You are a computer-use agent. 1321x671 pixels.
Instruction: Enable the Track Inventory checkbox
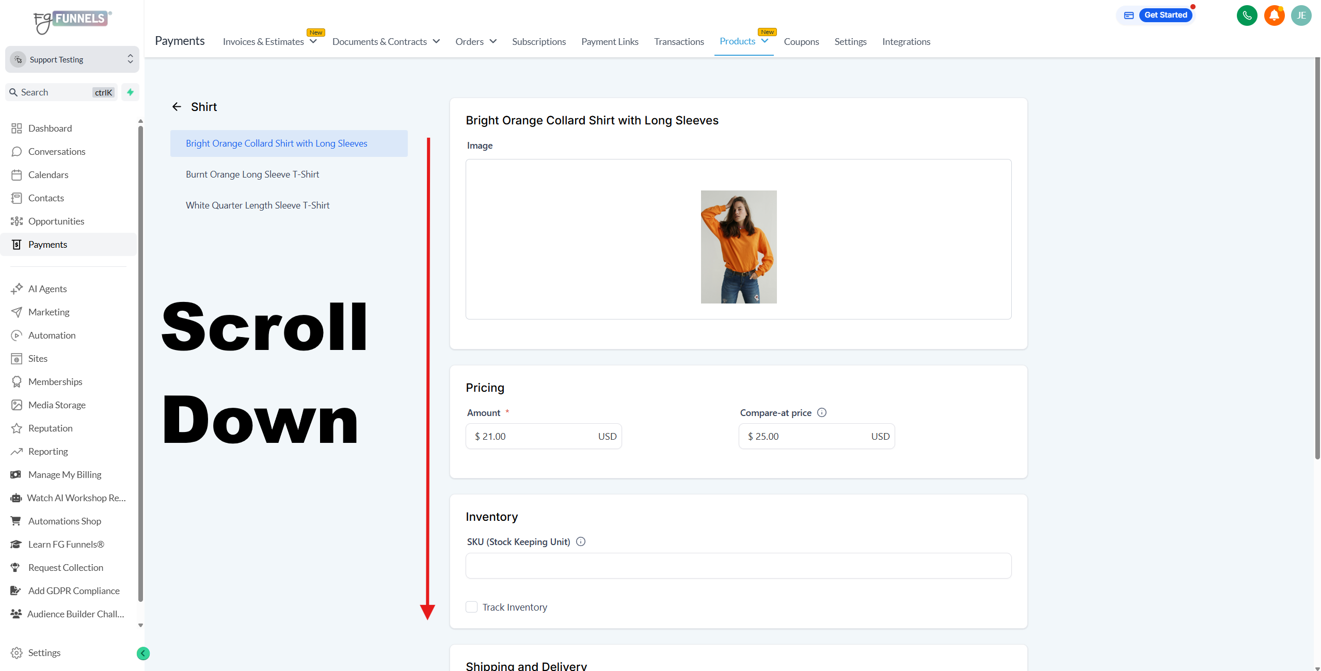471,607
